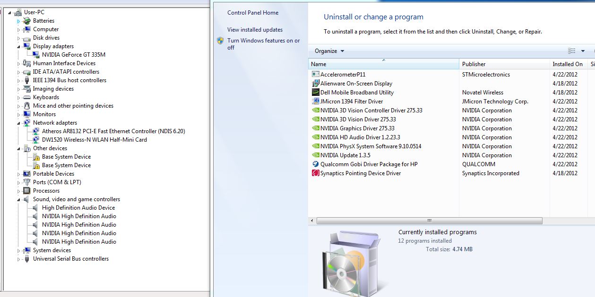Expand the Batteries node arrow
This screenshot has height=297, width=595.
[19, 21]
